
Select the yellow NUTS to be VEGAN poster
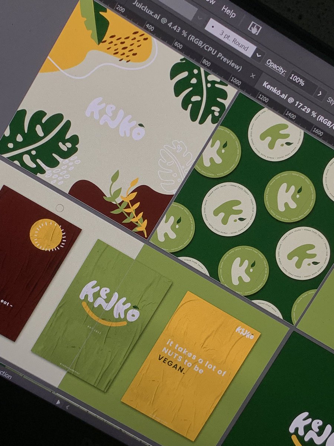click(x=191, y=365)
